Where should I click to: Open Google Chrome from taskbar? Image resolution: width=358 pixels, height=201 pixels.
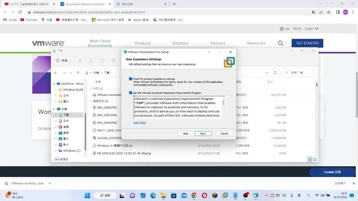click(194, 195)
